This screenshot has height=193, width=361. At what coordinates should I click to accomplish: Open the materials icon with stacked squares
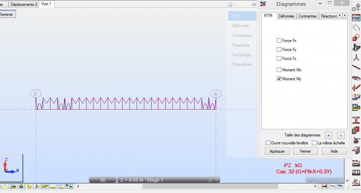tap(356, 130)
